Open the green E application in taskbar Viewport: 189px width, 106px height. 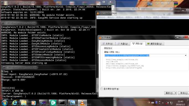tap(53, 103)
